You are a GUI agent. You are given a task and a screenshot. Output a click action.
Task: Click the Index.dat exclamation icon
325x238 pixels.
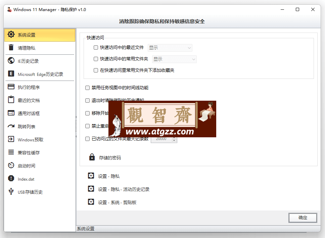(x=11, y=178)
